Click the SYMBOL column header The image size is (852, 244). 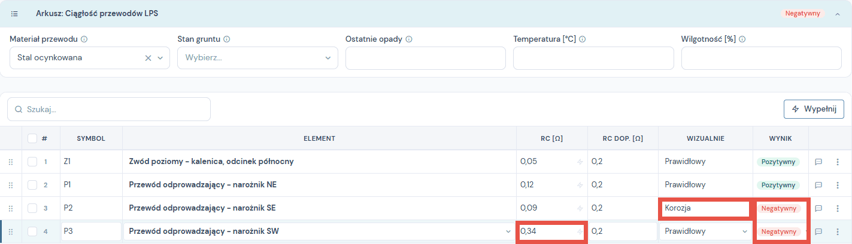(x=91, y=138)
